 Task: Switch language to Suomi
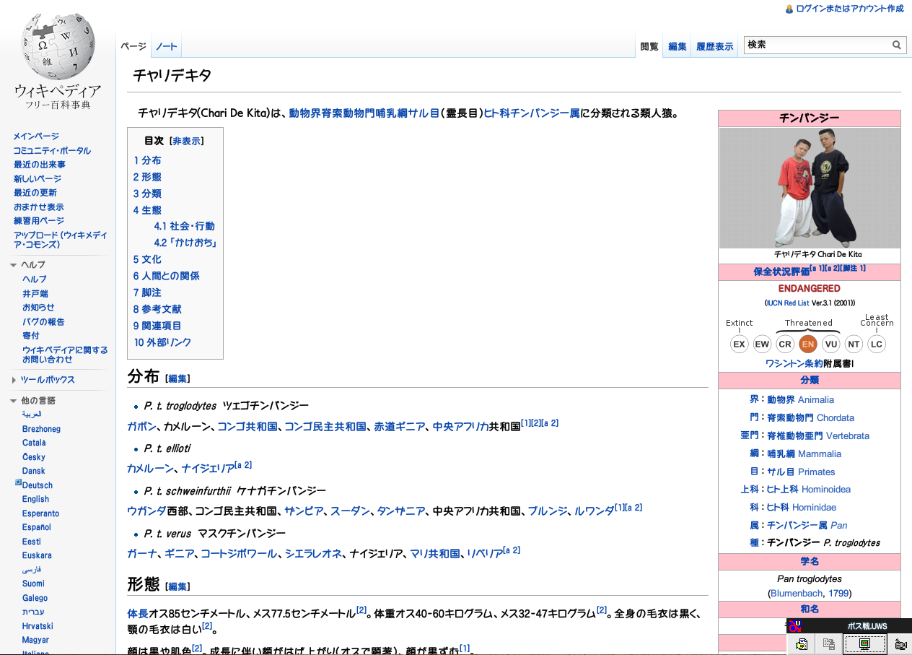click(33, 584)
